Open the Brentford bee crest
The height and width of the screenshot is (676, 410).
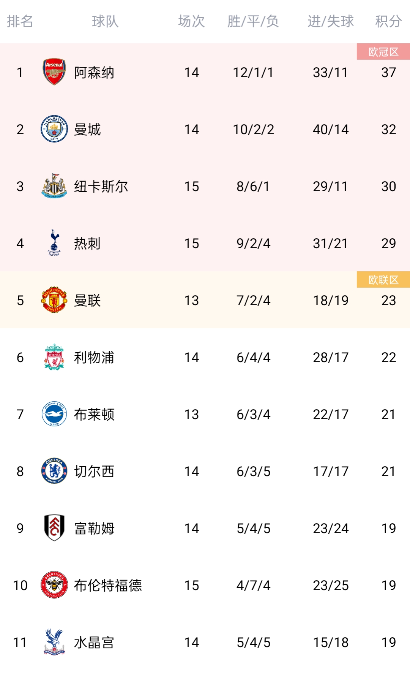pyautogui.click(x=54, y=585)
